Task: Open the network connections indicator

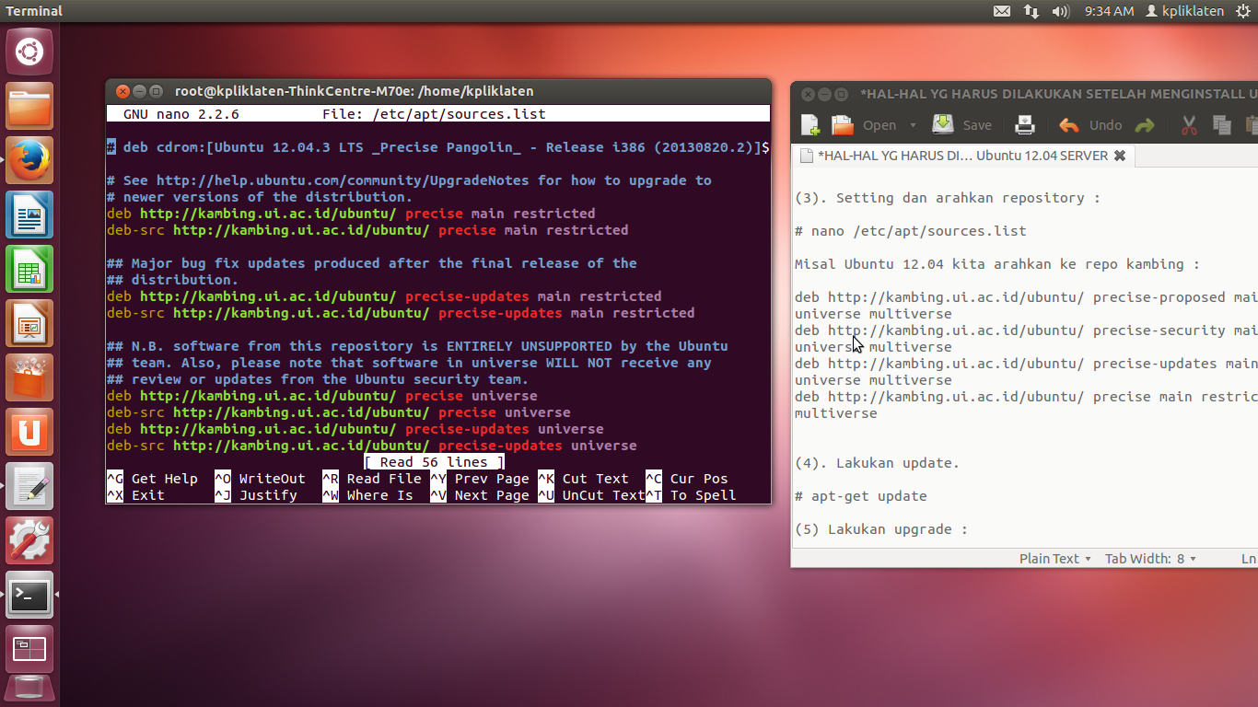Action: 1031,11
